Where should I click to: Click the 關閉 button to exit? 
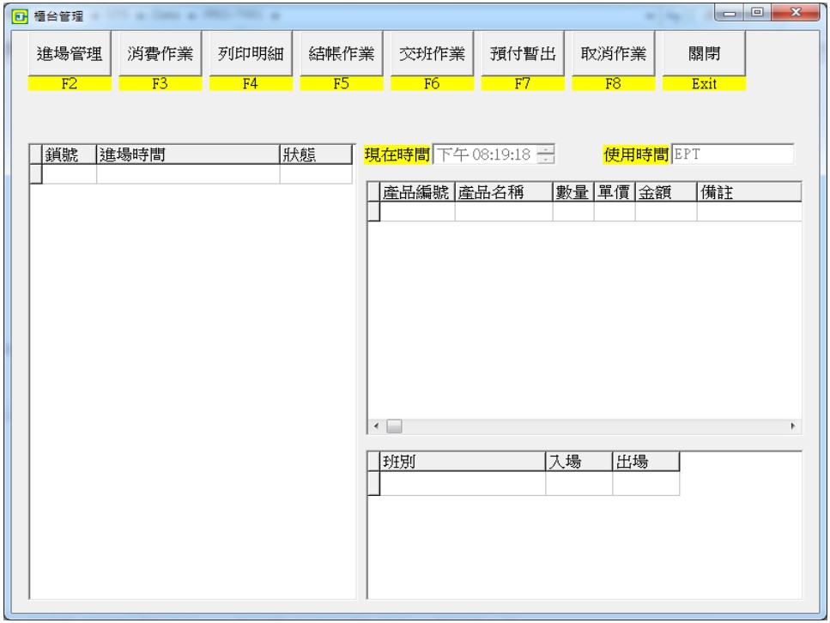point(705,55)
